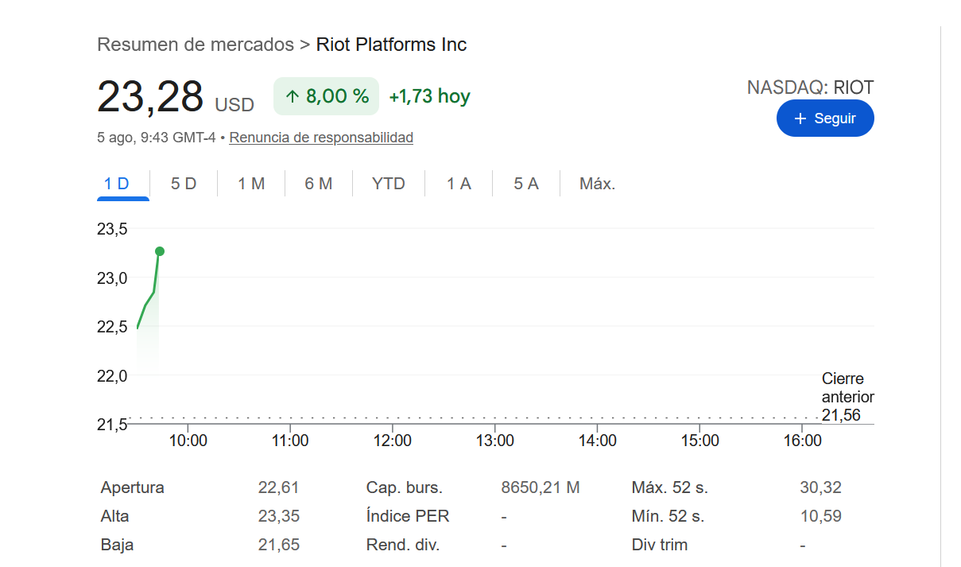Click the 5 ago, 9:43 GMT-4 timestamp

[157, 138]
